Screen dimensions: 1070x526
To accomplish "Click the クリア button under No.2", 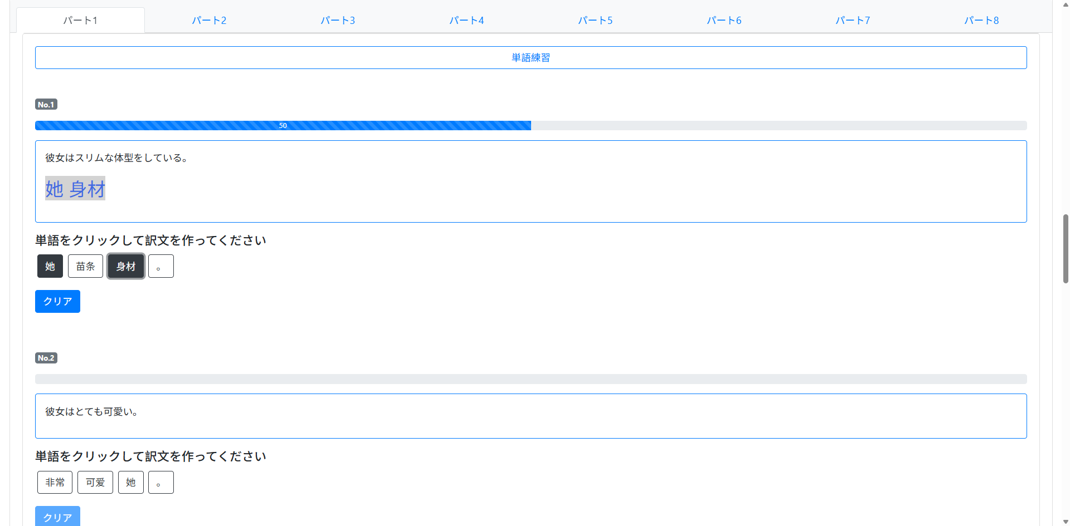I will (x=57, y=517).
